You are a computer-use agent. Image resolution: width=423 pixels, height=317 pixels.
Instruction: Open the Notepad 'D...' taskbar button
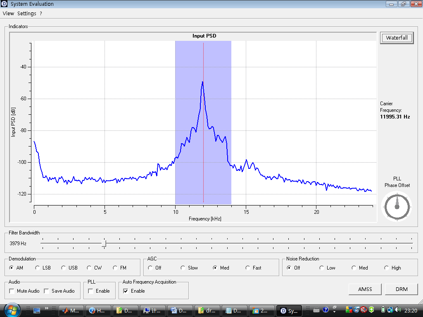[x=234, y=310]
